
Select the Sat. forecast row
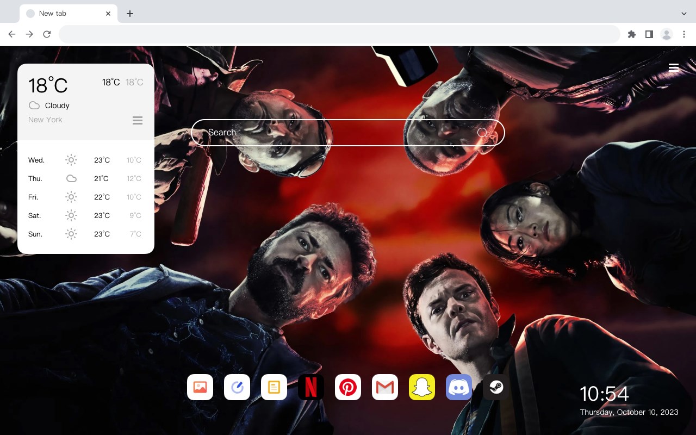(86, 215)
